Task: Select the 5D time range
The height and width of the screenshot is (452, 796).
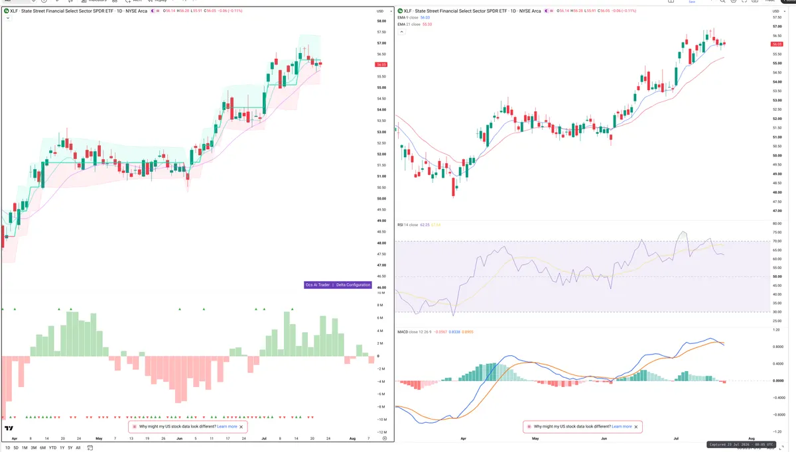Action: point(16,448)
